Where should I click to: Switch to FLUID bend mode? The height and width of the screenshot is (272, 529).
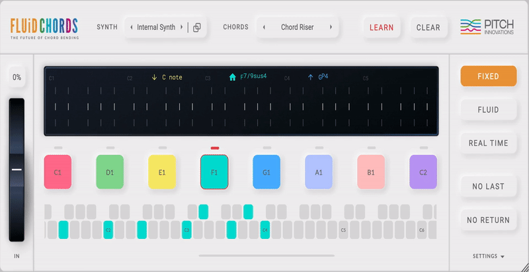click(x=488, y=110)
